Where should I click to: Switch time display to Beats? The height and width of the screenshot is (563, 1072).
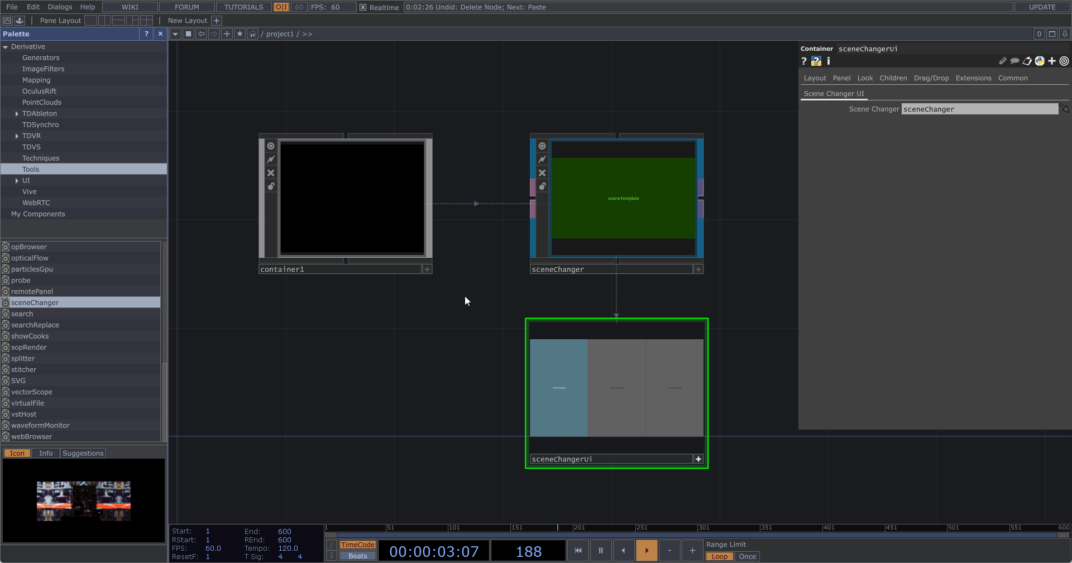coord(357,556)
